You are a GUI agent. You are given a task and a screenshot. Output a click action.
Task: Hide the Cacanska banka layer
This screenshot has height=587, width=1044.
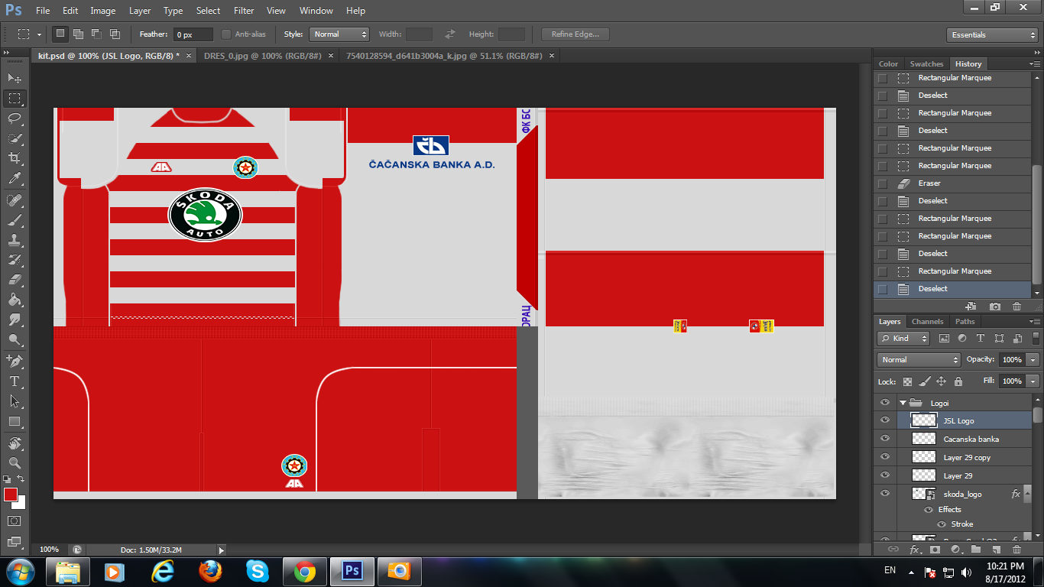(885, 439)
